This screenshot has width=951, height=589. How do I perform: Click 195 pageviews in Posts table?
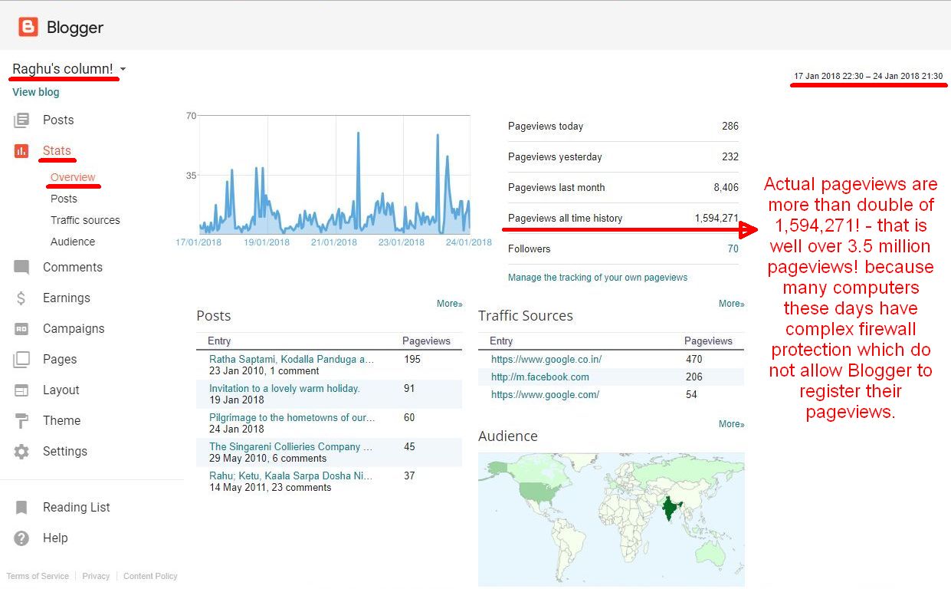click(412, 359)
